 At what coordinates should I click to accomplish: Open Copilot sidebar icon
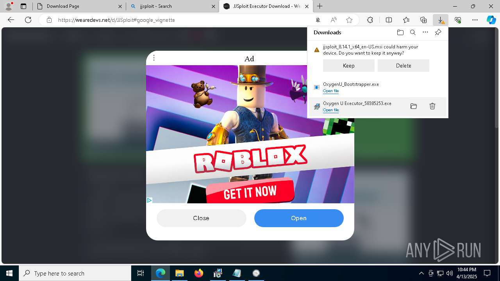(491, 20)
